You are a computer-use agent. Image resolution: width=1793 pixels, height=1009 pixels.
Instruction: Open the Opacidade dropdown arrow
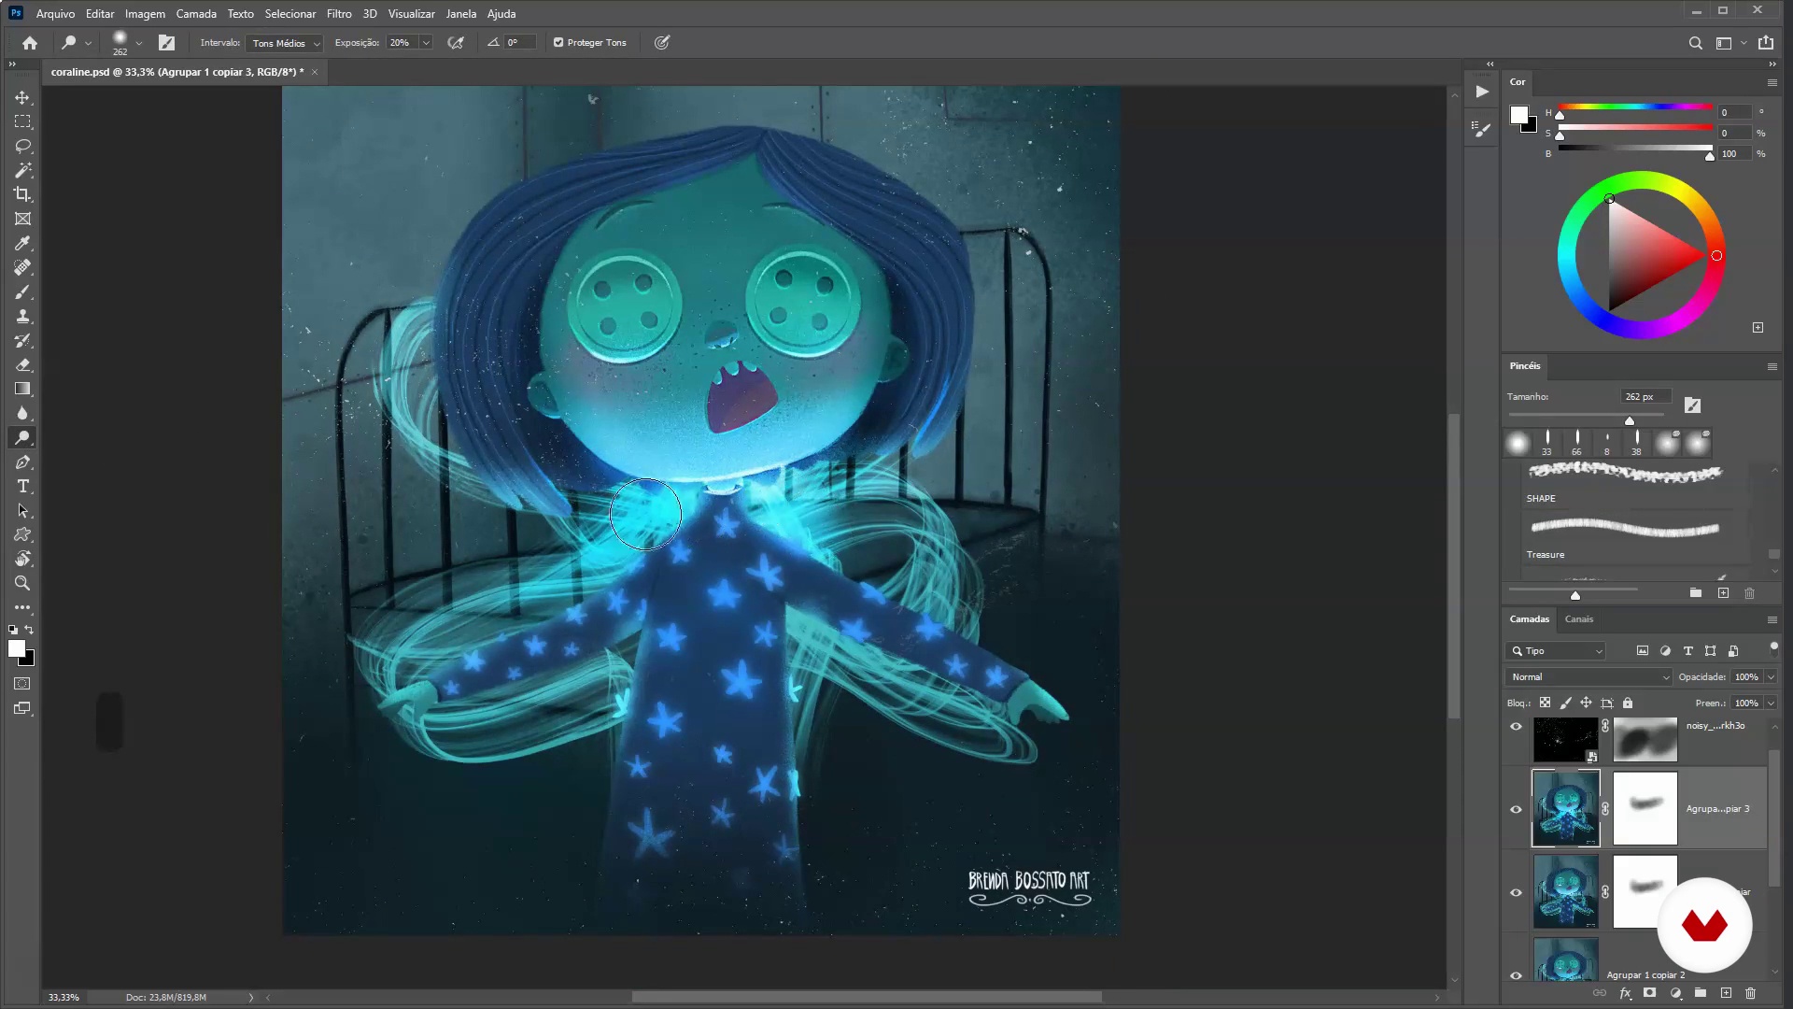click(x=1771, y=677)
